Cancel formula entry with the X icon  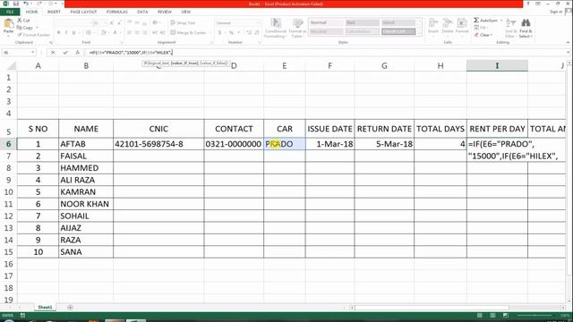click(53, 53)
